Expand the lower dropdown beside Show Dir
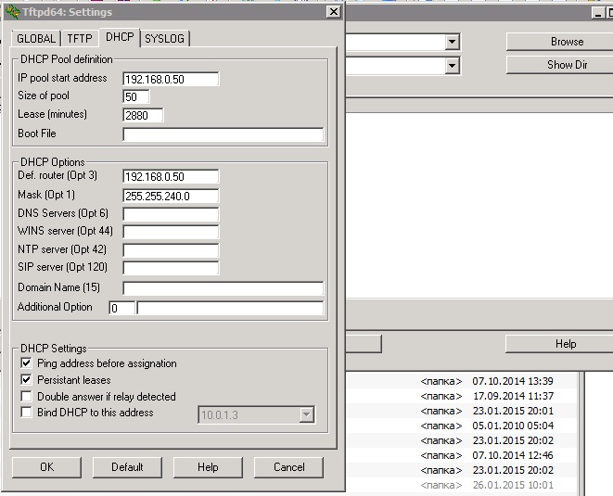Screen dimensions: 613x496 [453, 65]
